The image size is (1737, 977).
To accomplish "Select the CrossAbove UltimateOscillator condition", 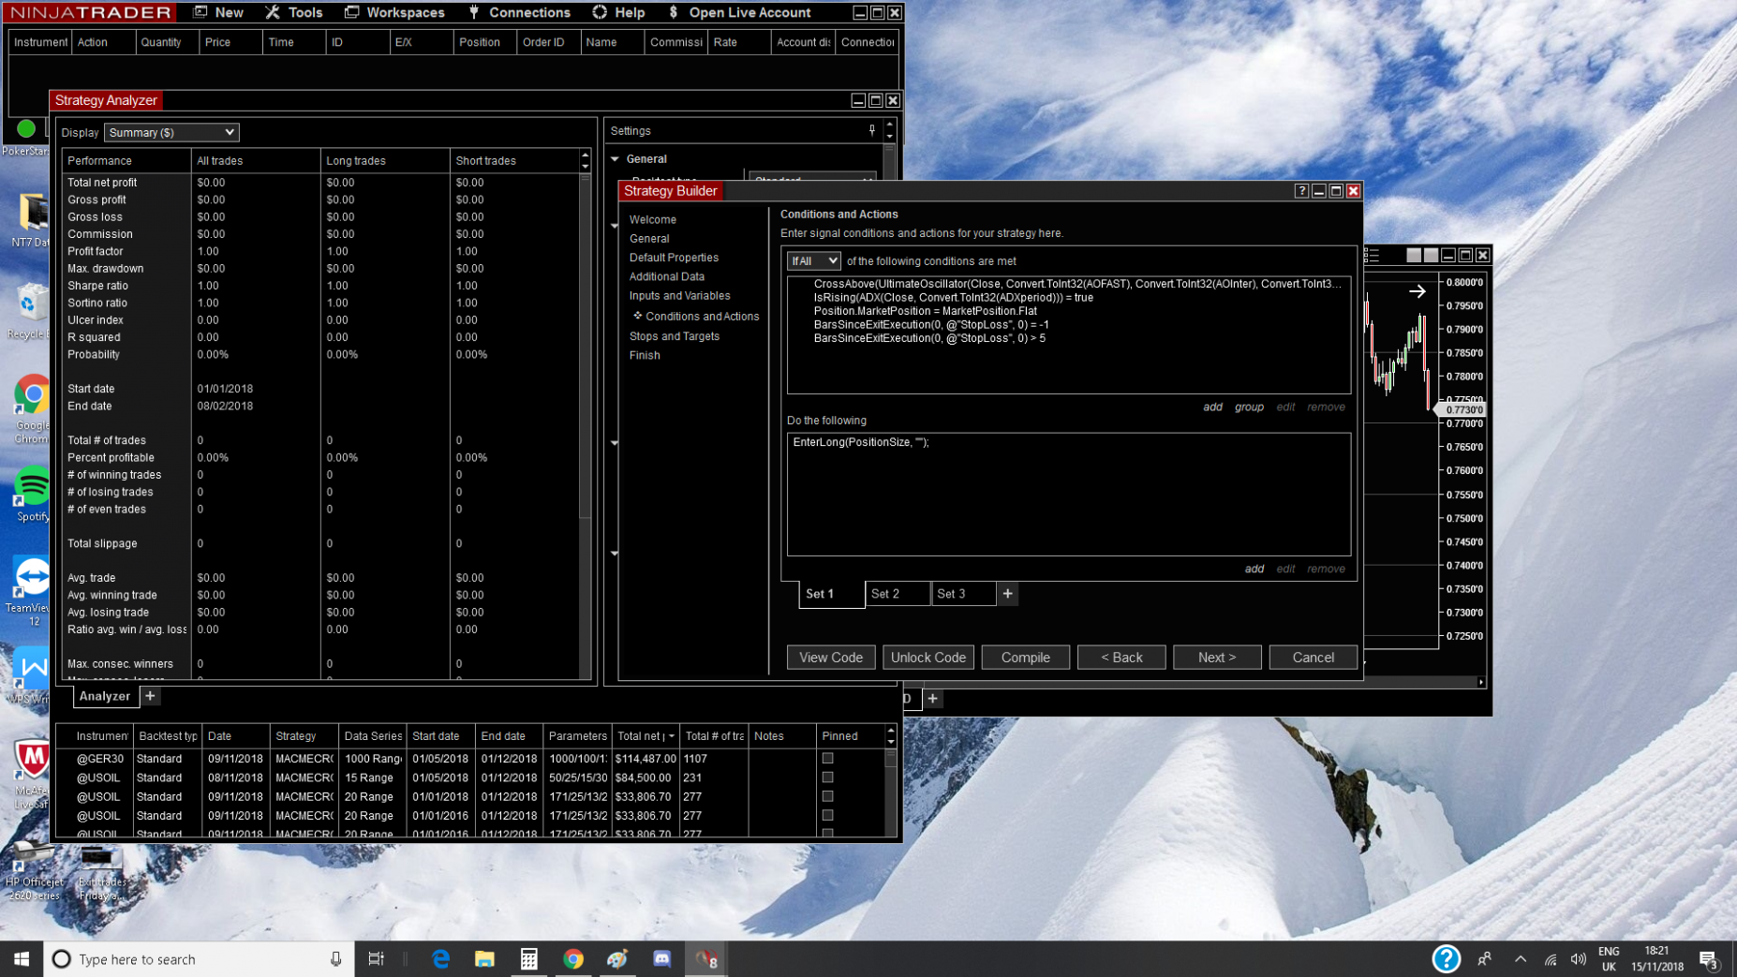I will click(x=1077, y=284).
